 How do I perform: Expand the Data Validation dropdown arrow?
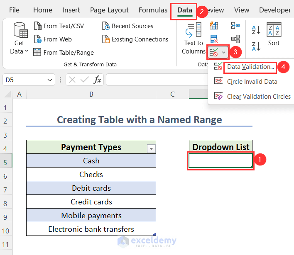223,52
